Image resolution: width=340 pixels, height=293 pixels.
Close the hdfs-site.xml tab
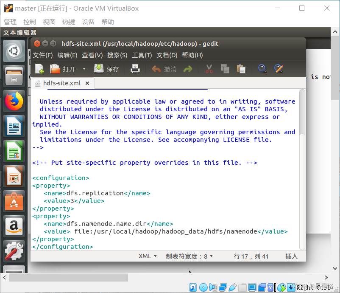(87, 83)
